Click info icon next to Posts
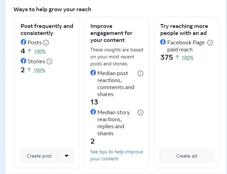 tap(46, 43)
